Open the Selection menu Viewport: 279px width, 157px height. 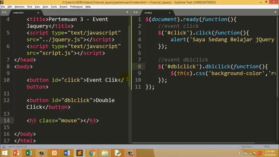(19, 7)
